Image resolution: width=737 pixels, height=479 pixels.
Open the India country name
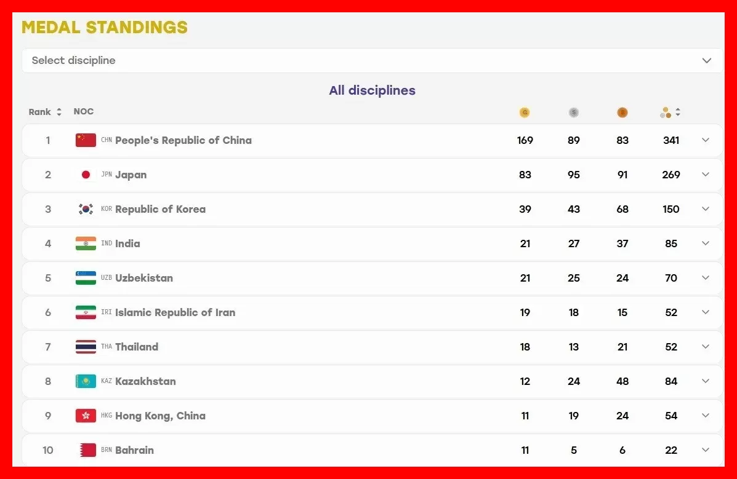[128, 243]
